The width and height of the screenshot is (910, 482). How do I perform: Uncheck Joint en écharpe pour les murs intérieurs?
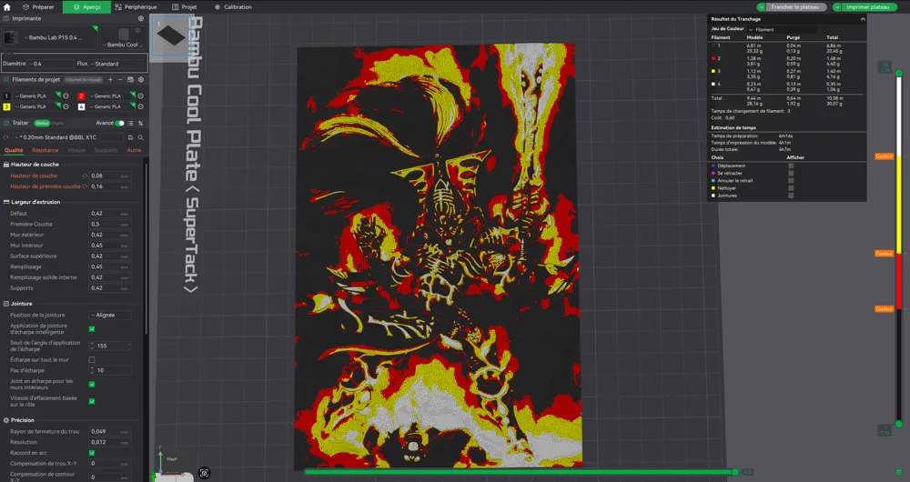click(x=92, y=384)
